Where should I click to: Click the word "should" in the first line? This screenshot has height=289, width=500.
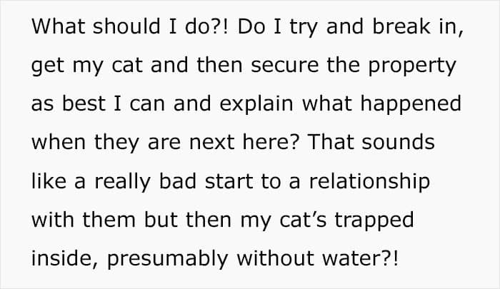[x=126, y=26]
